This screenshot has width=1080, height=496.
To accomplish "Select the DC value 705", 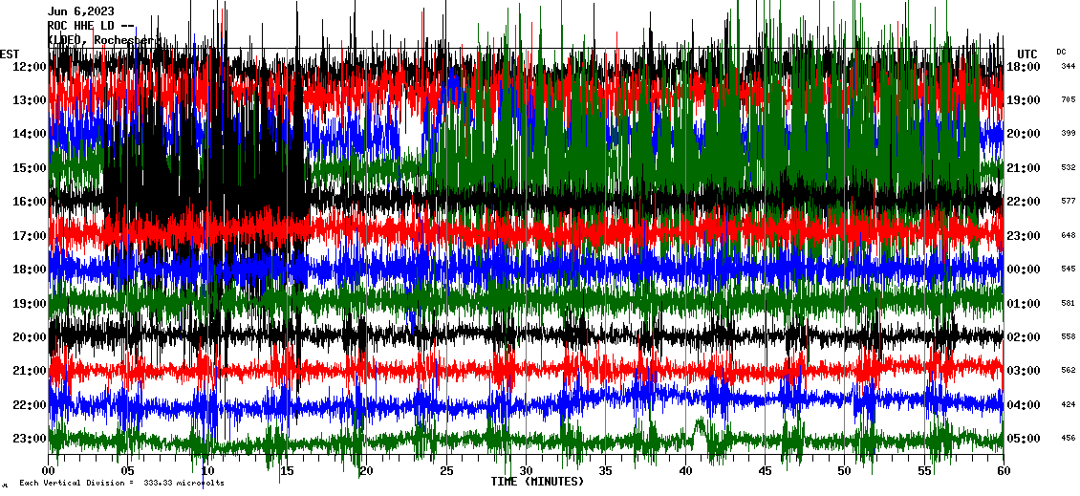I will pyautogui.click(x=1068, y=100).
